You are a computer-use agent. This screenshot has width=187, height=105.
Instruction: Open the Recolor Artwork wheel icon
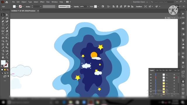103,6
